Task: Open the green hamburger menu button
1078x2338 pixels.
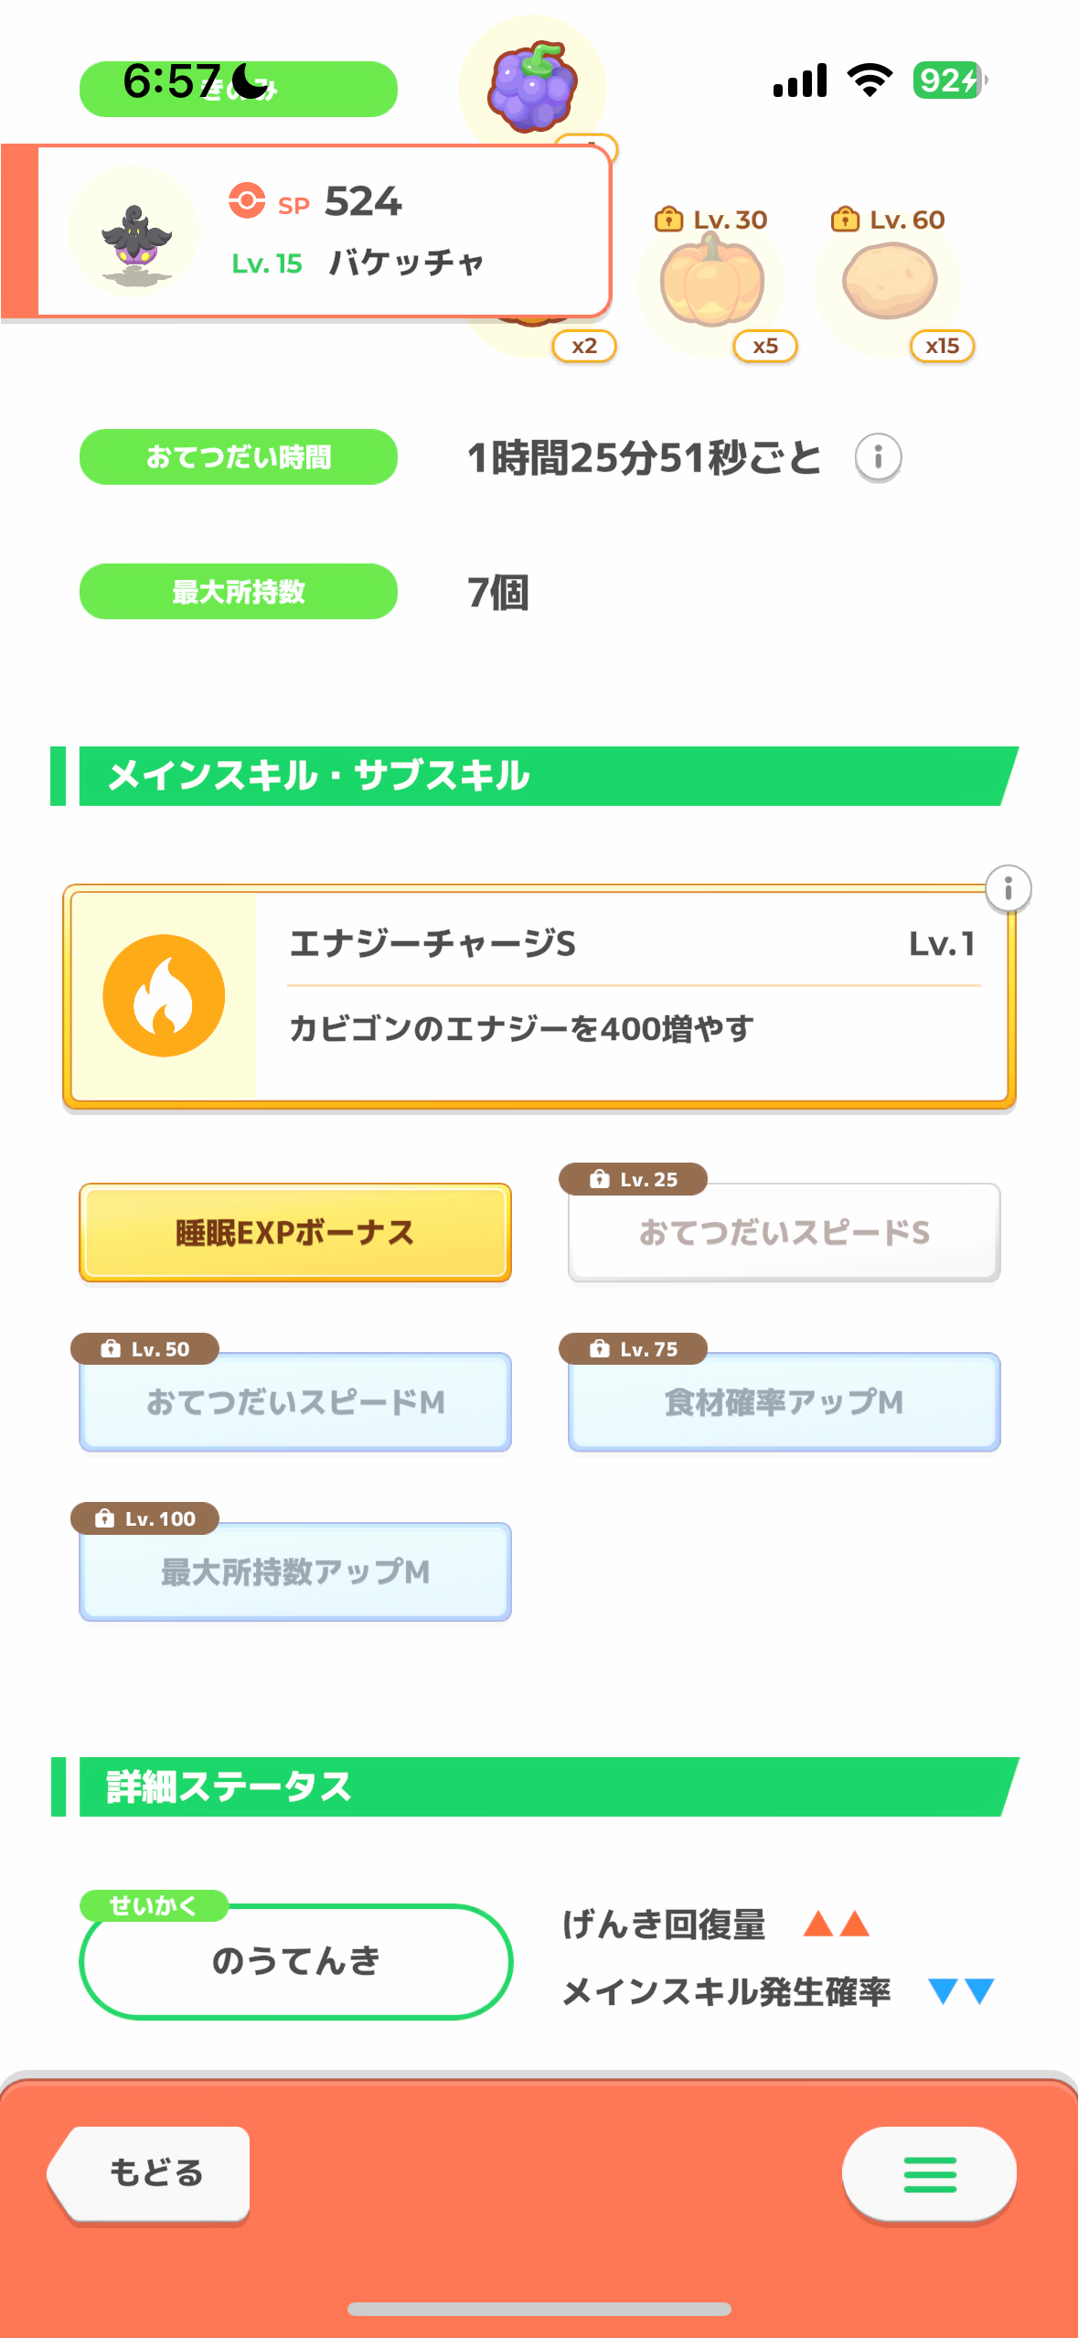Action: 928,2173
